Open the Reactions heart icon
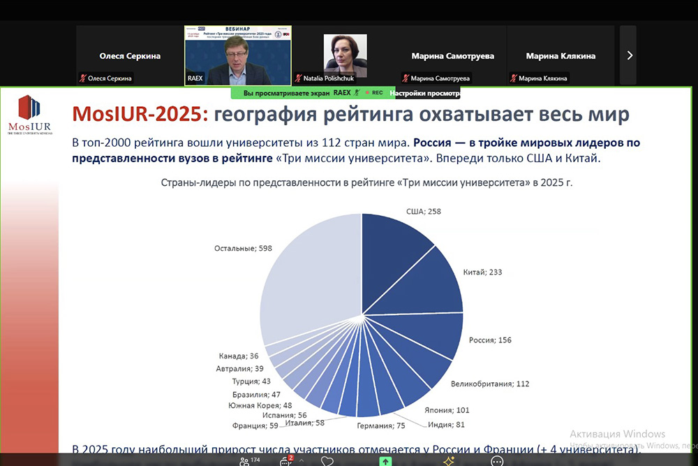The height and width of the screenshot is (466, 698). (327, 461)
